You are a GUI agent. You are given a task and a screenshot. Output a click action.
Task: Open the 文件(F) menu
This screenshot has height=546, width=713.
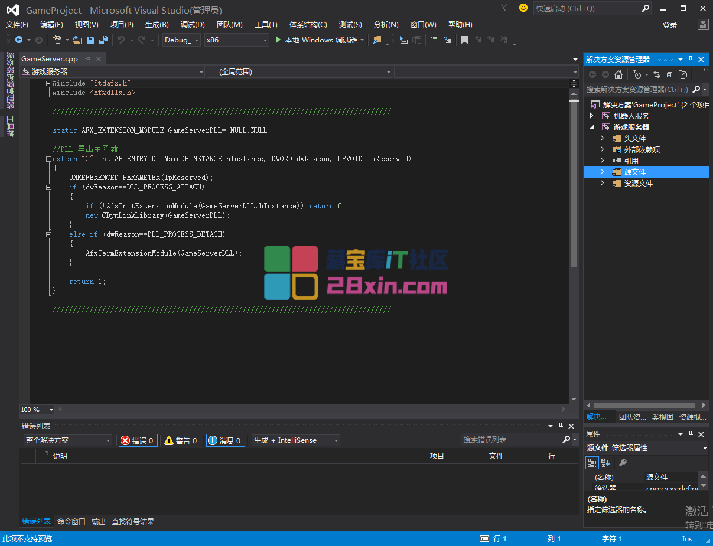[17, 24]
